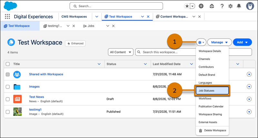The image size is (258, 138).
Task: Open the Last Modified Date column chevron
Action: [192, 64]
